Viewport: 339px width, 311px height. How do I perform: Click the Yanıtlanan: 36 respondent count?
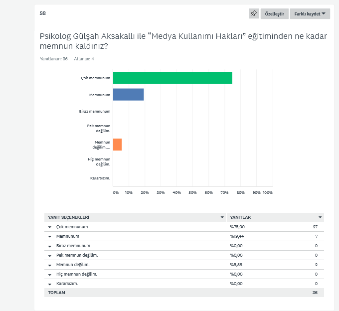point(53,59)
